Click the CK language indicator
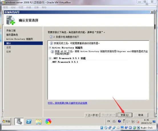The image size is (158, 131). 109,121
